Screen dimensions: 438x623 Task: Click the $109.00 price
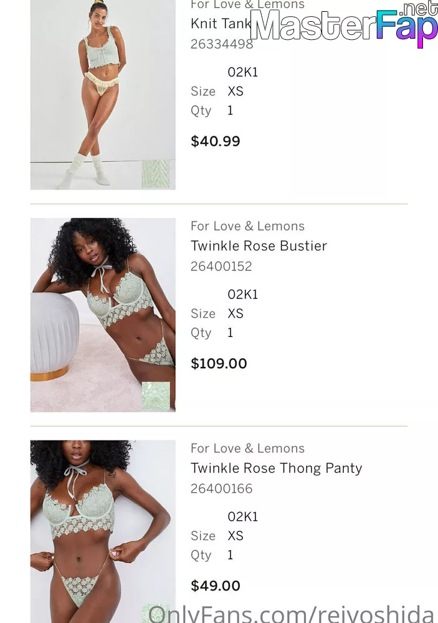(219, 363)
